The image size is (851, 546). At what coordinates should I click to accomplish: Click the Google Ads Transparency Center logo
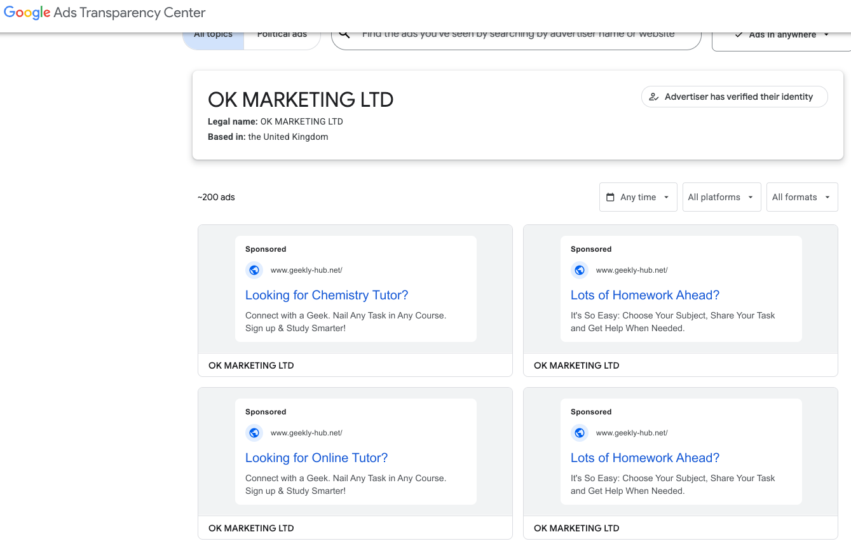click(x=105, y=13)
